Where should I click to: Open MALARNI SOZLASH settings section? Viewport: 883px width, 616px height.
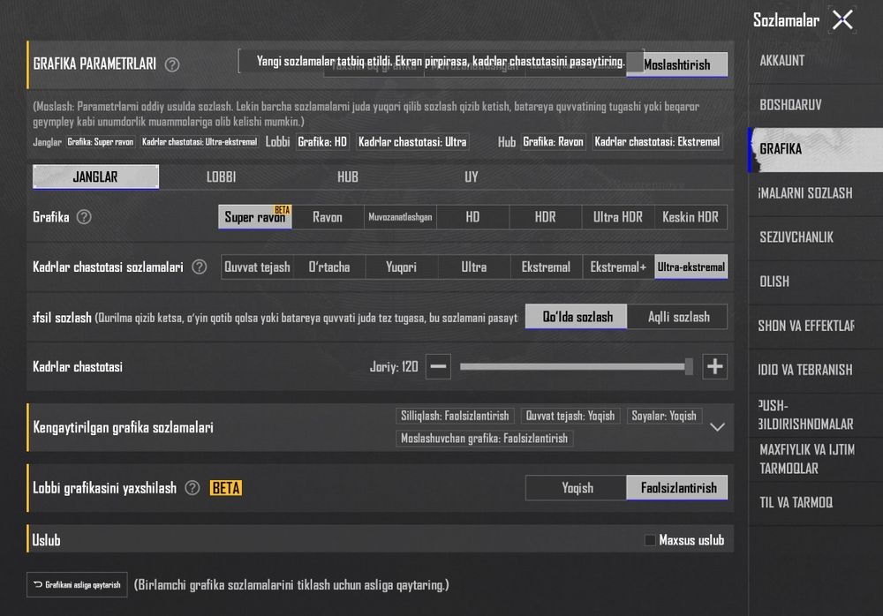(x=815, y=193)
